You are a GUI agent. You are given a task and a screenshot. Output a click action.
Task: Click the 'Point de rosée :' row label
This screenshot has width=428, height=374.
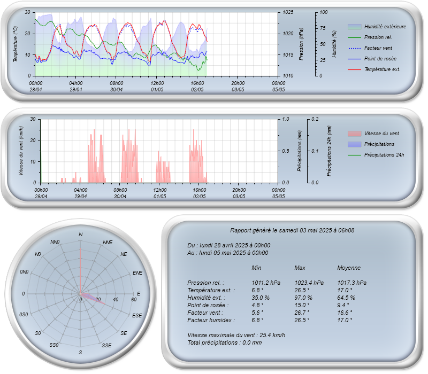[208, 305]
